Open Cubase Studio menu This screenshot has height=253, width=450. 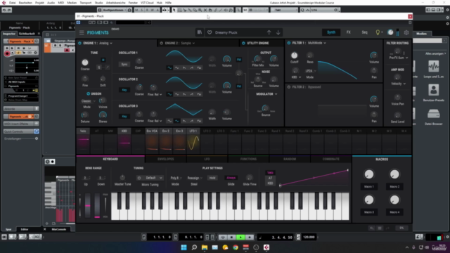[98, 3]
